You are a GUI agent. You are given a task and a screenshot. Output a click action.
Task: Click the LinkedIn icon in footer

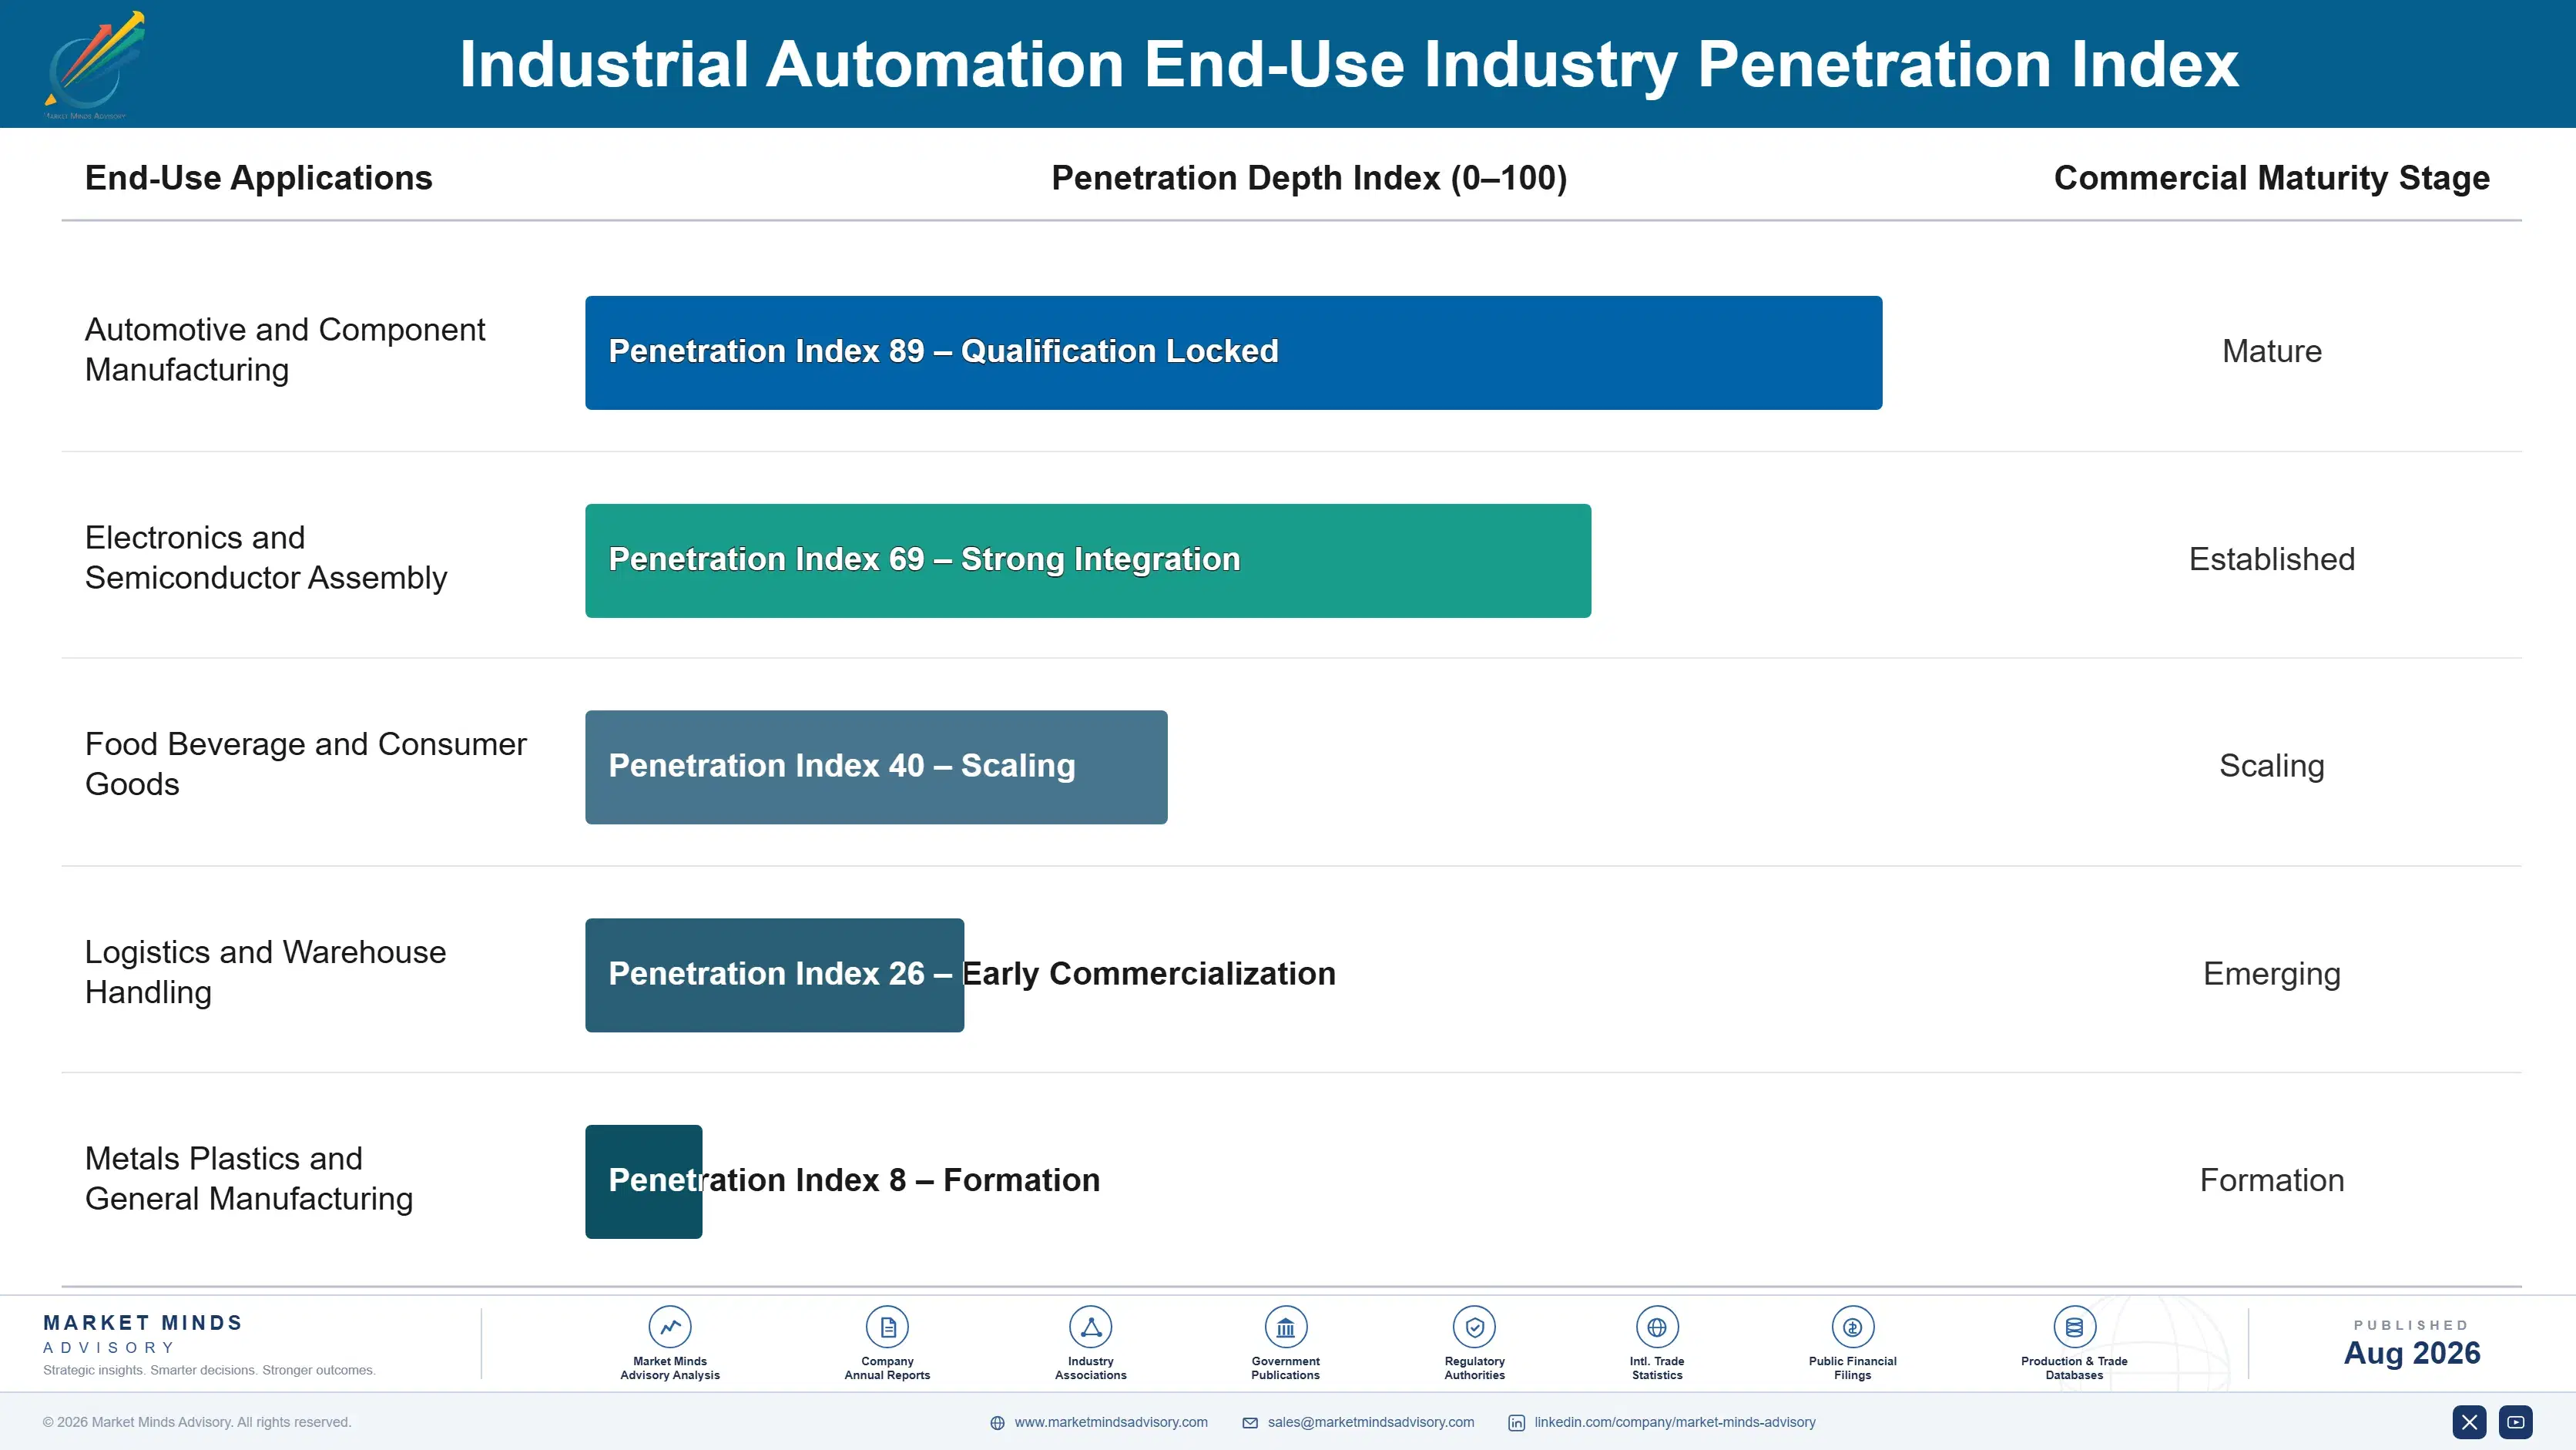pyautogui.click(x=1516, y=1423)
